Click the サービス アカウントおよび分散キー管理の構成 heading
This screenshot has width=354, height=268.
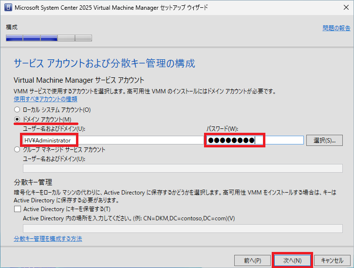[x=104, y=63]
